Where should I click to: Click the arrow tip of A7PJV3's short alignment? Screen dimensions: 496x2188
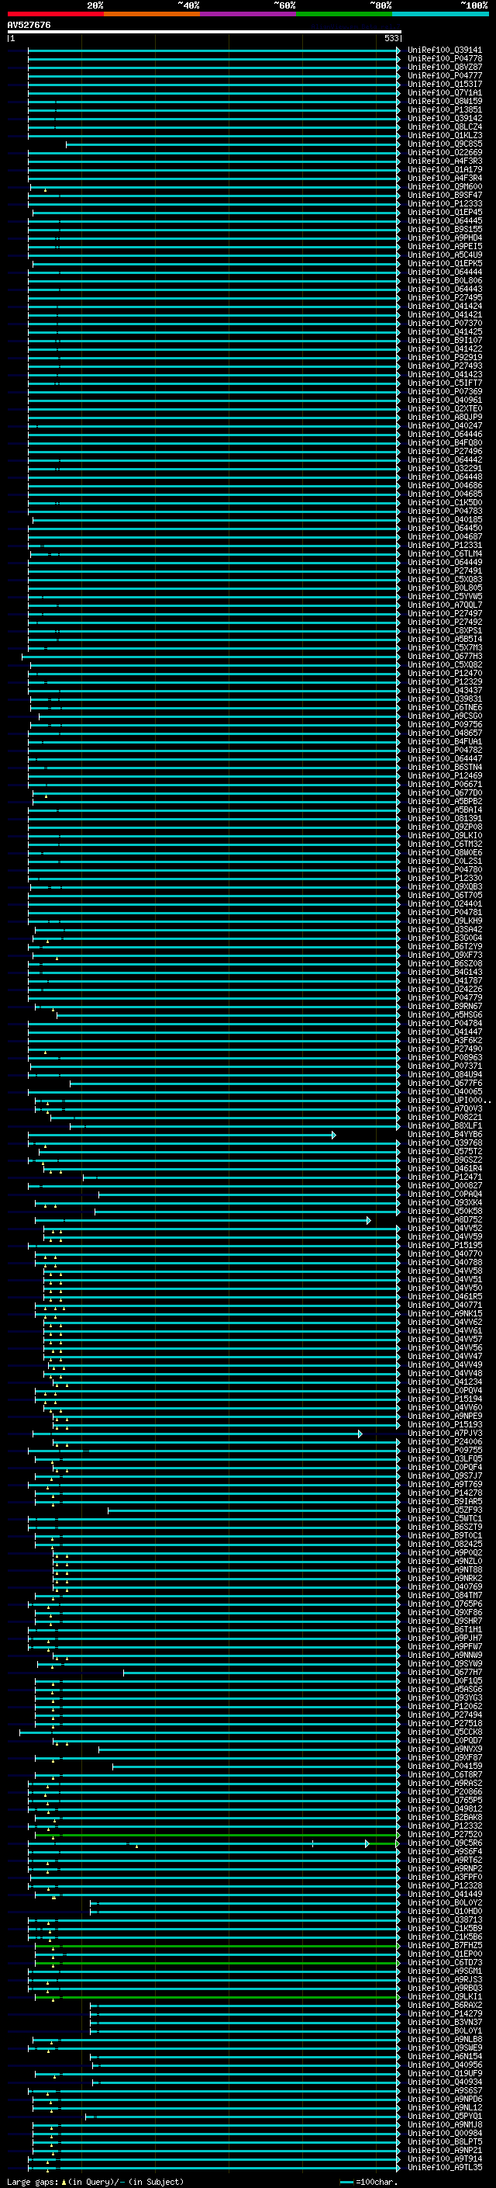tap(360, 1434)
